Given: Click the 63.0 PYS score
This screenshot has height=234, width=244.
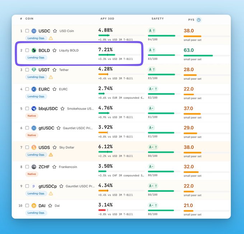Looking at the screenshot, I should (189, 50).
